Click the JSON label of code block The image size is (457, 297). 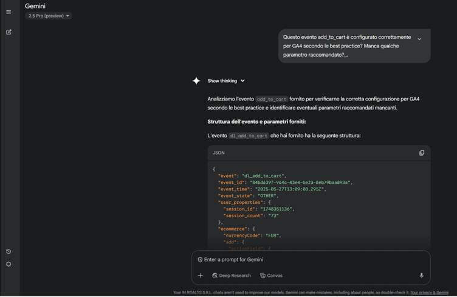tap(219, 153)
